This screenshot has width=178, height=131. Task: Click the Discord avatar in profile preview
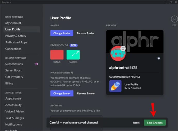[x=118, y=53]
